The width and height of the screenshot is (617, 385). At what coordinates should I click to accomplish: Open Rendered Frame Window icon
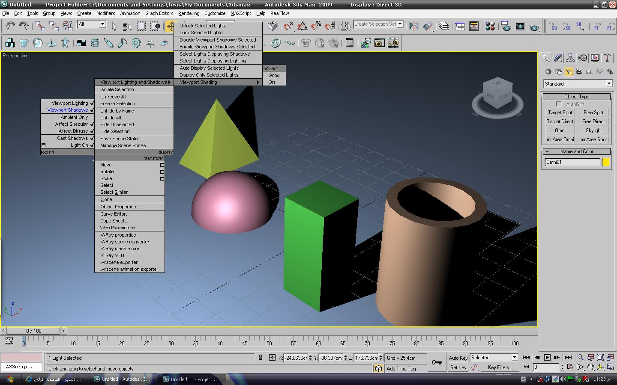tap(520, 26)
